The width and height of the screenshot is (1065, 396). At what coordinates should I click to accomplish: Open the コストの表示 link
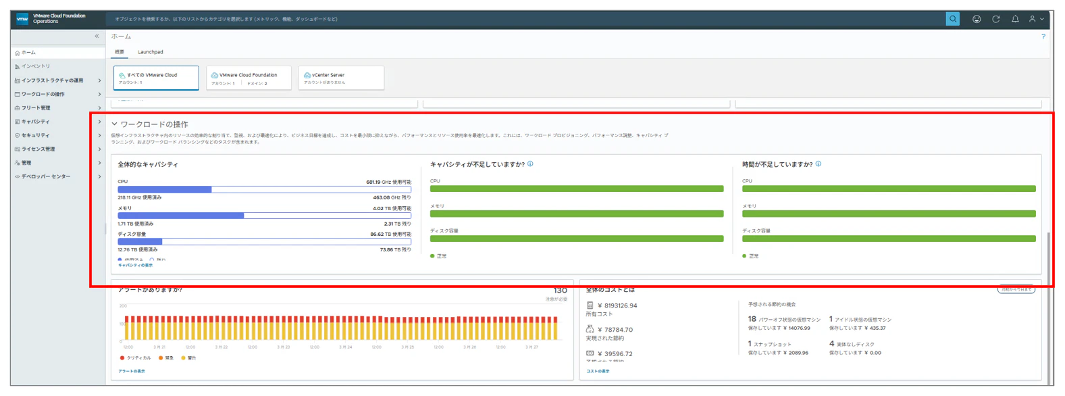coord(598,371)
